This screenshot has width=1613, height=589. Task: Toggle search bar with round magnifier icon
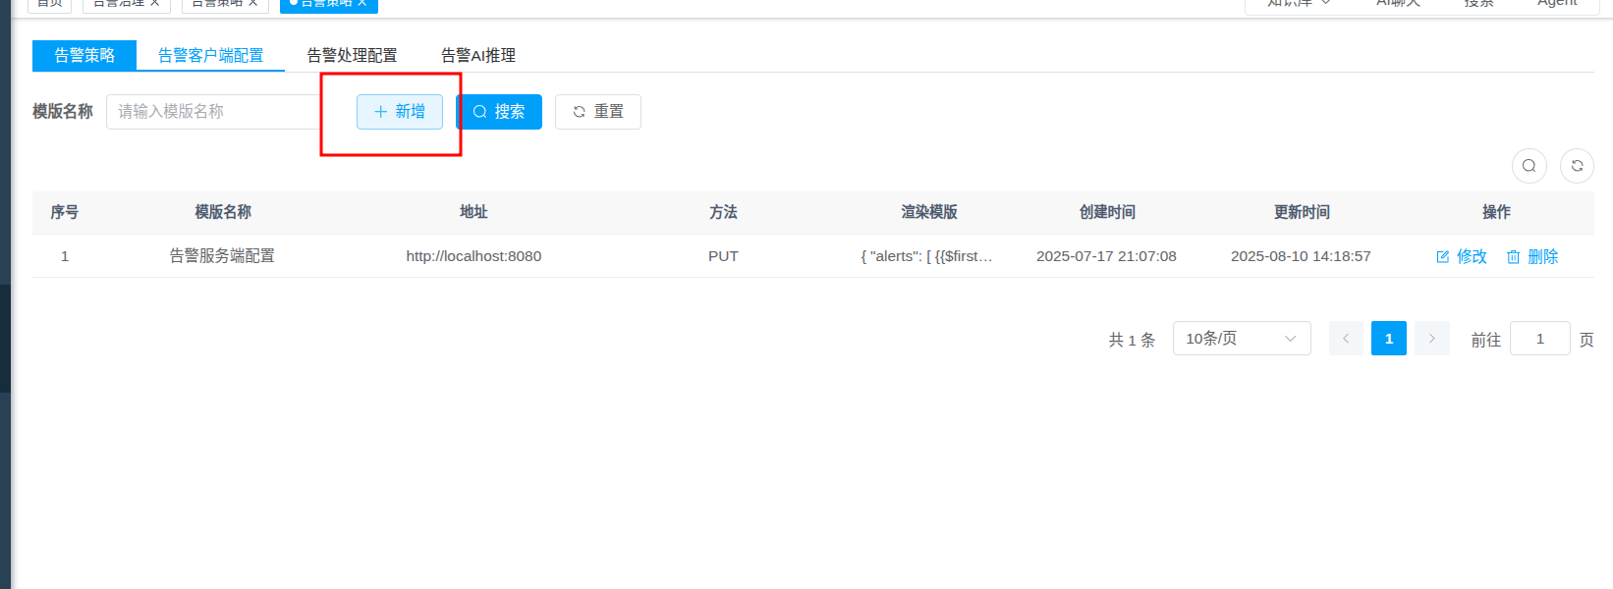[x=1529, y=166]
